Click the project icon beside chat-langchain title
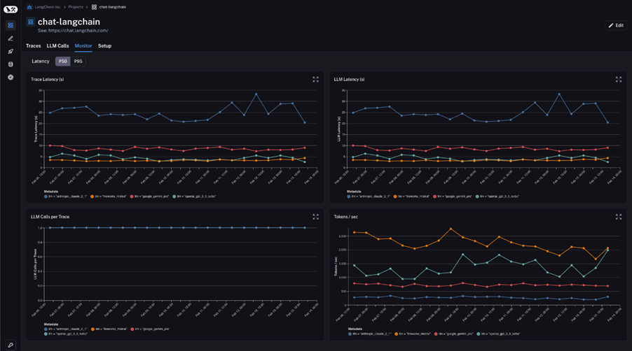Image resolution: width=632 pixels, height=351 pixels. click(31, 22)
